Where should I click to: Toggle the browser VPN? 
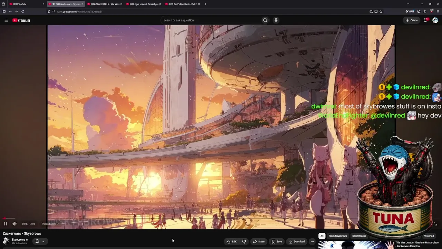pos(410,11)
